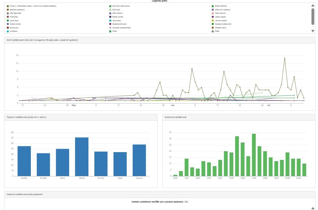Viewport: 318px width, 210px height.
Task: Select Kalibenovník setý in the legend
Action: tap(118, 24)
